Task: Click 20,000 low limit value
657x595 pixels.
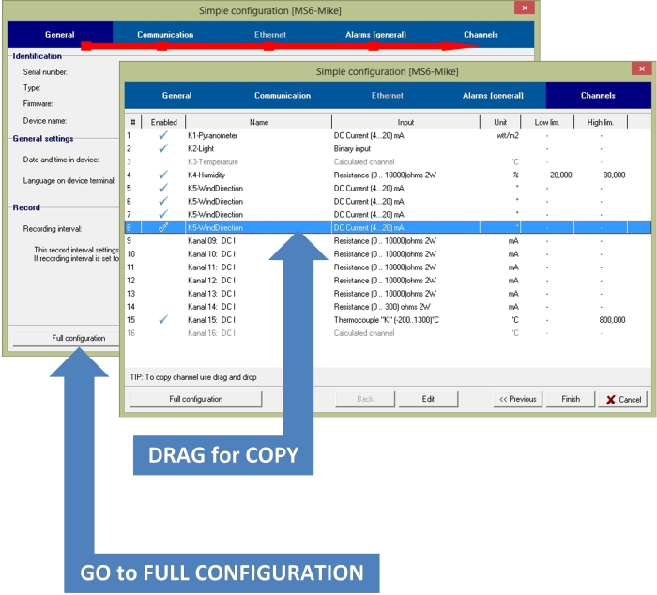Action: pyautogui.click(x=560, y=175)
